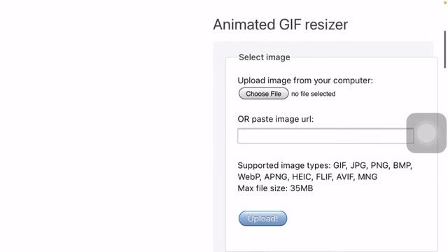Image resolution: width=448 pixels, height=252 pixels.
Task: Click the Select image legend
Action: click(265, 57)
